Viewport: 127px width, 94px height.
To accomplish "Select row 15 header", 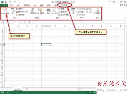I will click(x=2, y=61).
